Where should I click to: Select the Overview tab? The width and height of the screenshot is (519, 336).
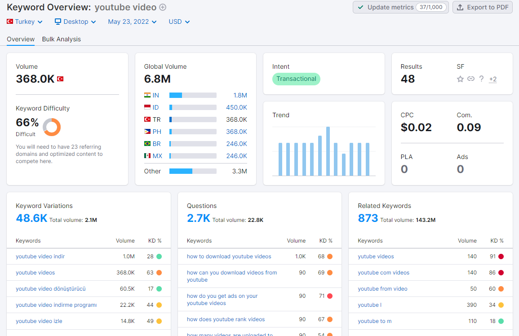21,39
